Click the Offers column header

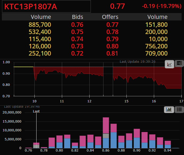coord(110,17)
